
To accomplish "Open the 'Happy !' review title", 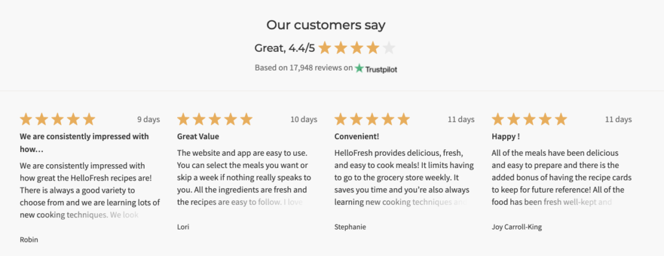I will [506, 136].
